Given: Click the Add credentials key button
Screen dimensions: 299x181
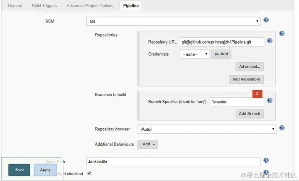Looking at the screenshot, I should pyautogui.click(x=221, y=54).
